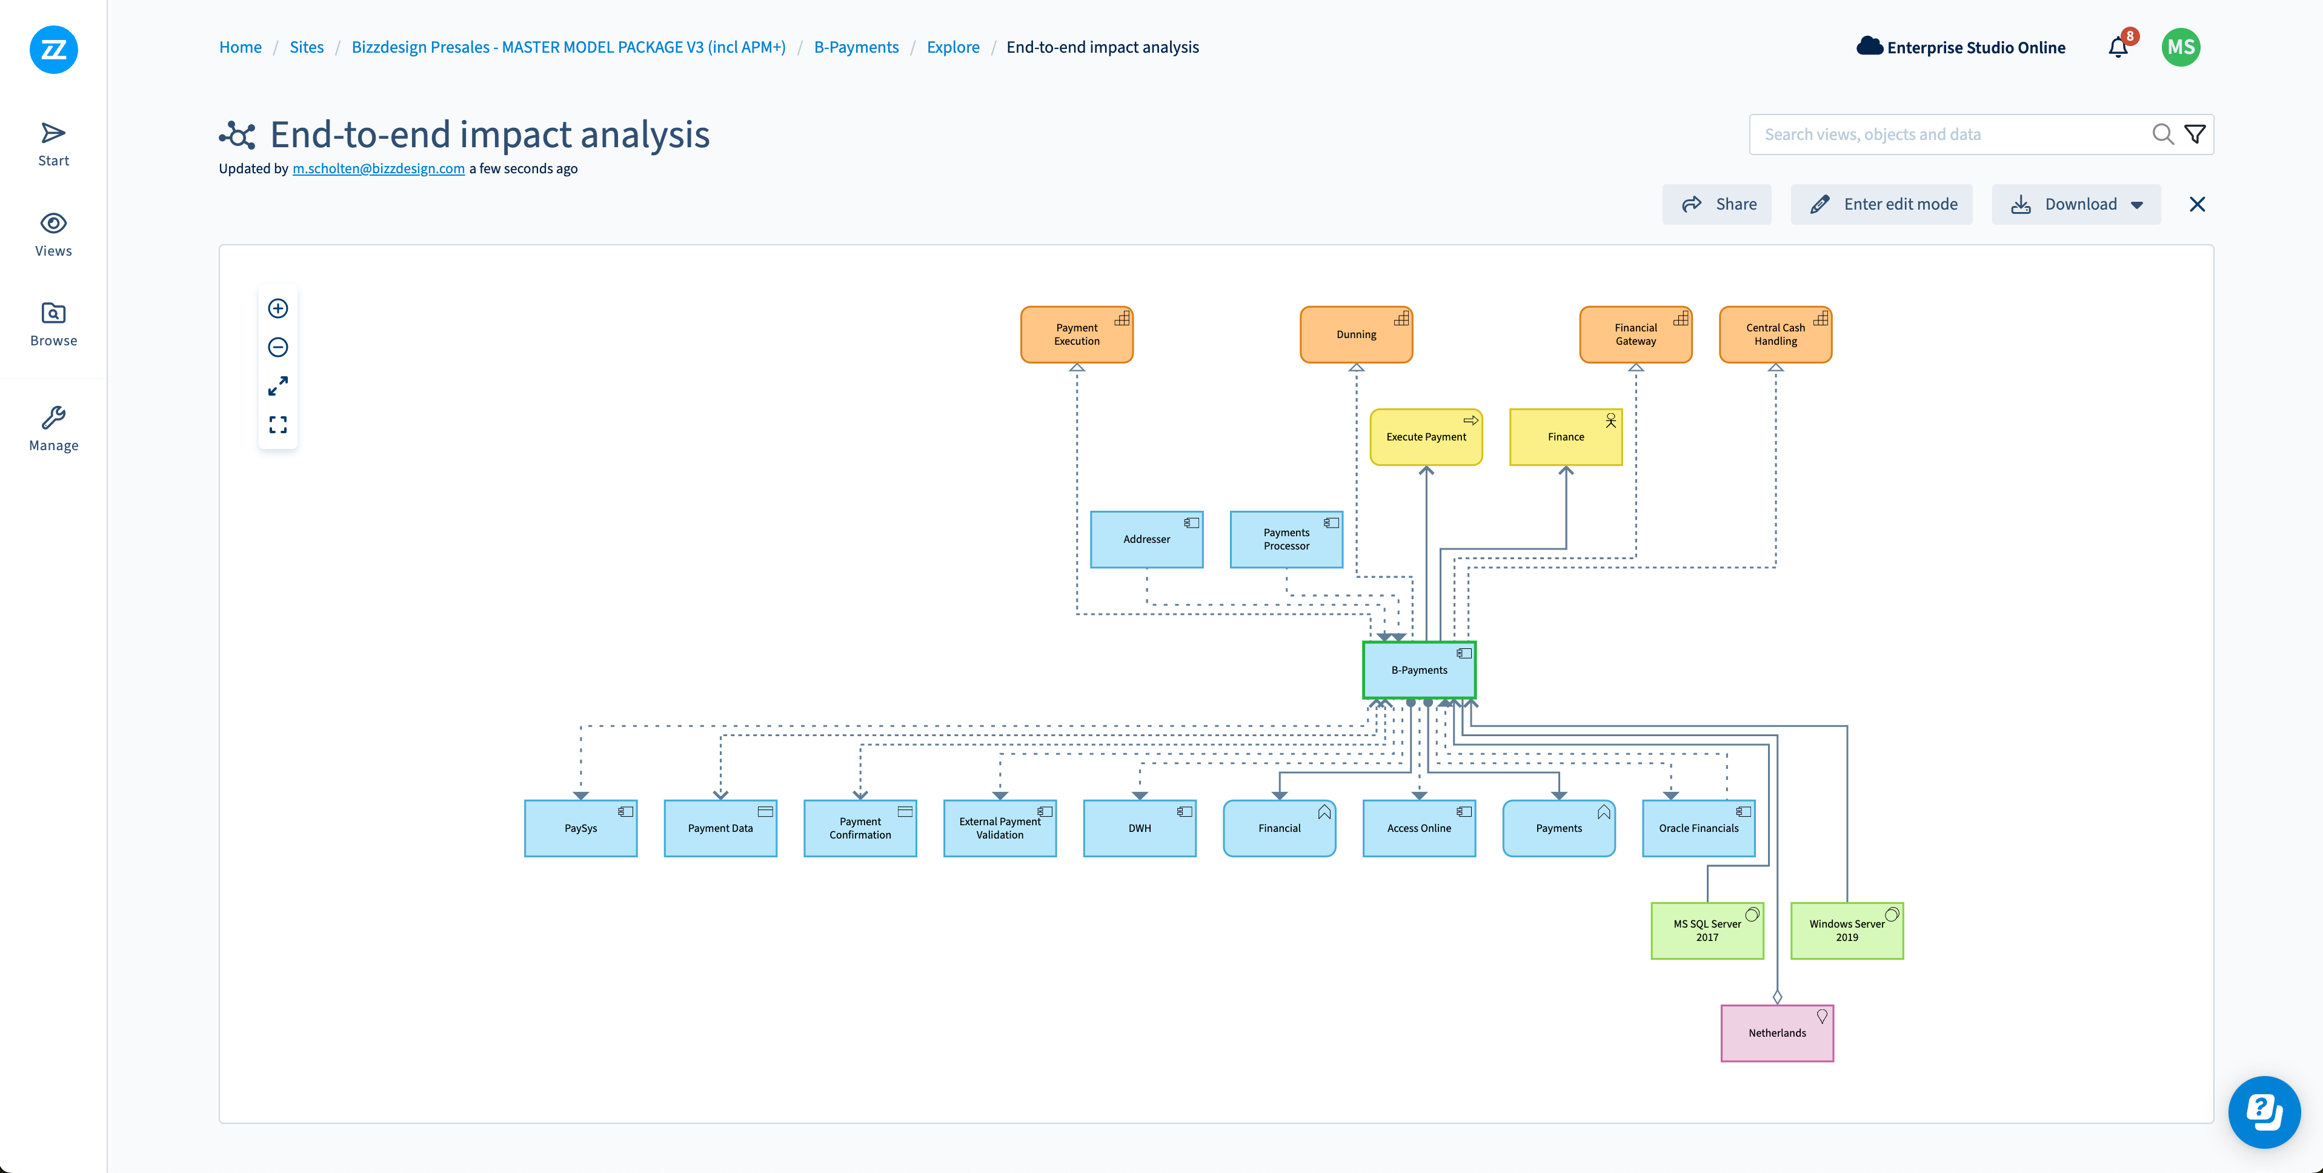Select the Payments service node

pos(1559,829)
